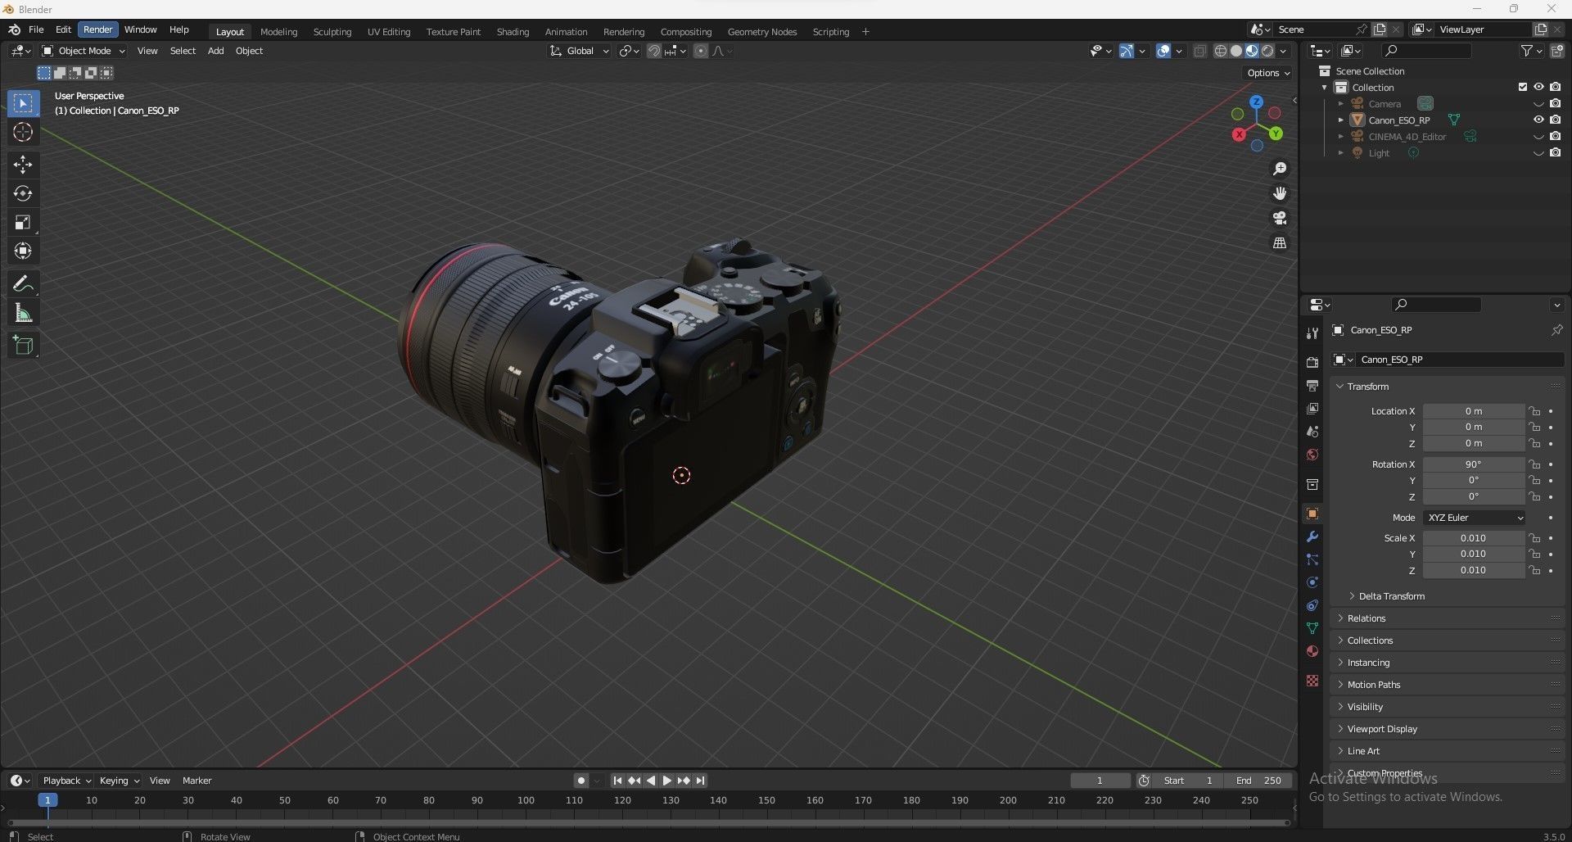Image resolution: width=1572 pixels, height=842 pixels.
Task: Lock Location X value
Action: (1535, 411)
